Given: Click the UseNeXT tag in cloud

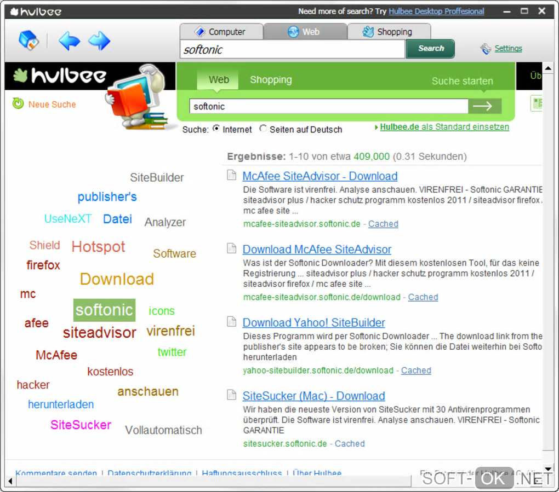Looking at the screenshot, I should 68,218.
